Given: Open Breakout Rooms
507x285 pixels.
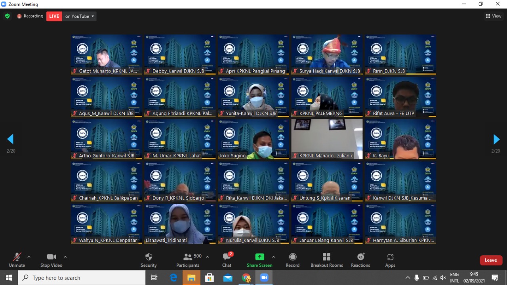Looking at the screenshot, I should 326,260.
